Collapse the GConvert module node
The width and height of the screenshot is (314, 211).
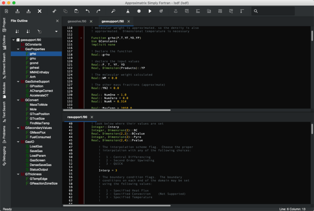pos(18,100)
